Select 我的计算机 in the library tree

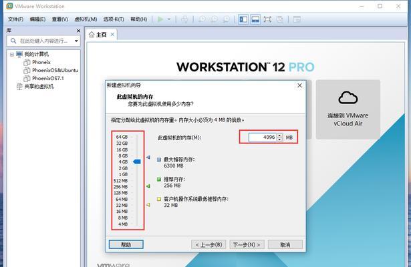pos(37,54)
